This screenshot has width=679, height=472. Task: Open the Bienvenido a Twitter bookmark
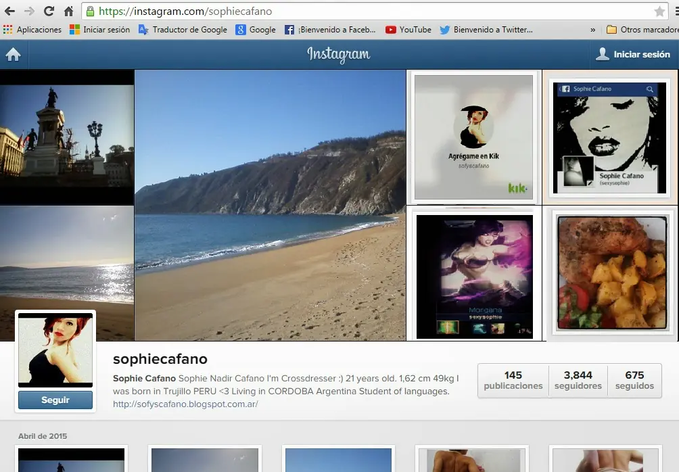[x=486, y=30]
